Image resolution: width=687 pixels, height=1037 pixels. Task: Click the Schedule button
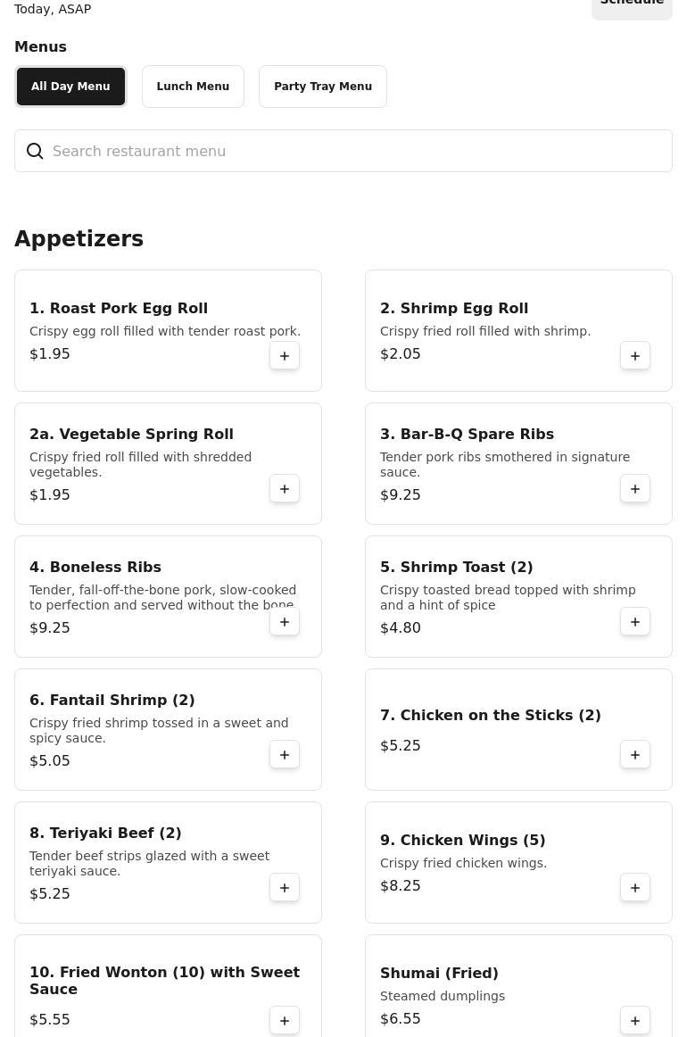click(x=632, y=5)
